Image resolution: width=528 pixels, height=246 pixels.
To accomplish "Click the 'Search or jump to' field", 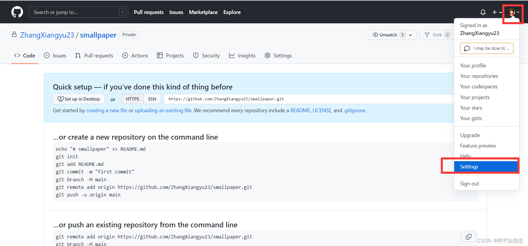I will (x=76, y=12).
